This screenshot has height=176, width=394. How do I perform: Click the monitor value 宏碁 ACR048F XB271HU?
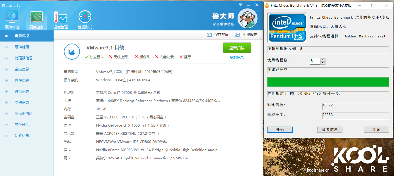point(127,134)
